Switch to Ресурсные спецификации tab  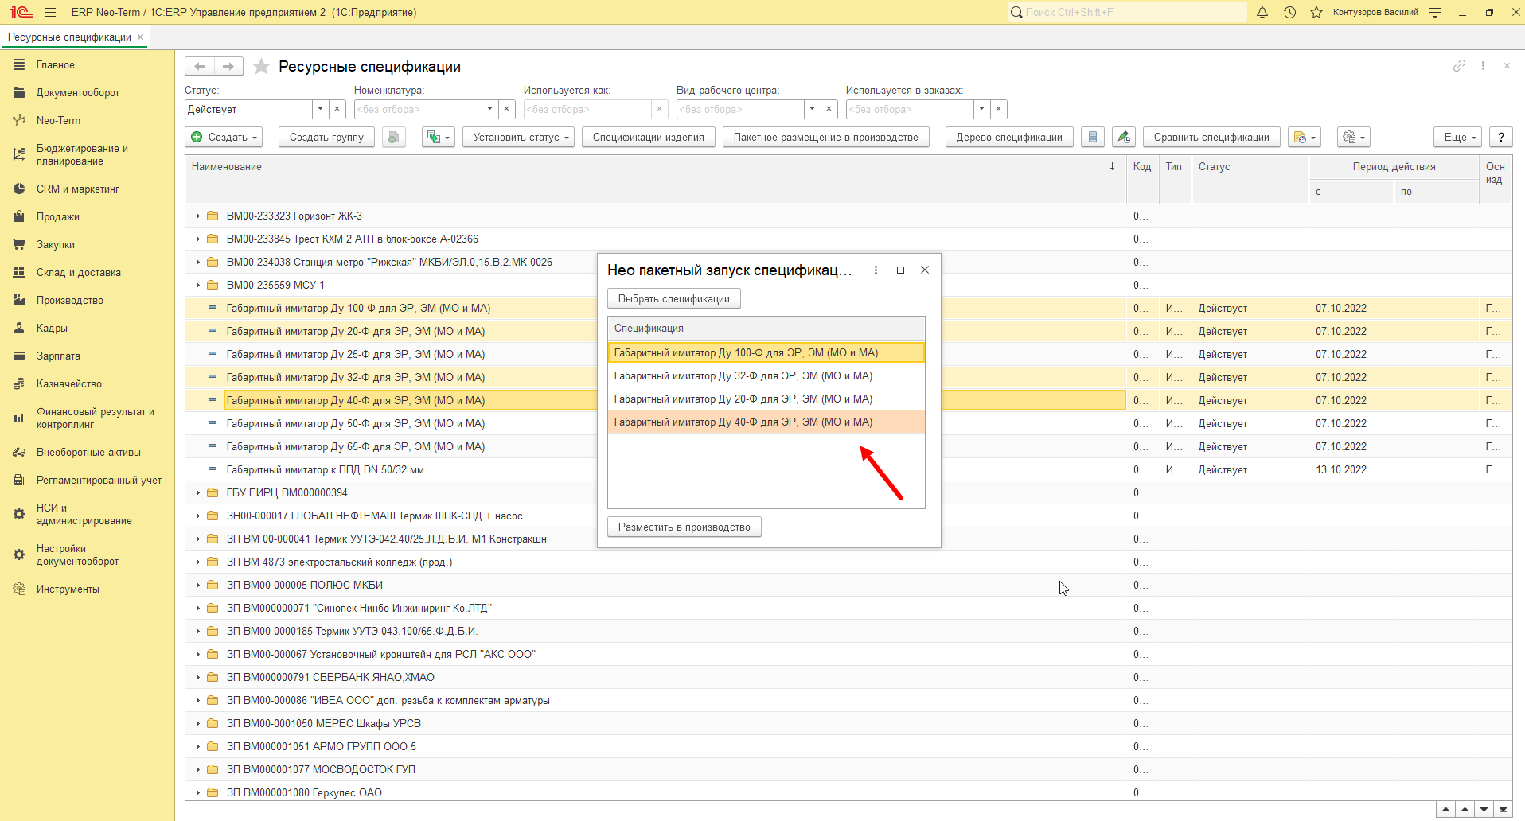(x=69, y=37)
